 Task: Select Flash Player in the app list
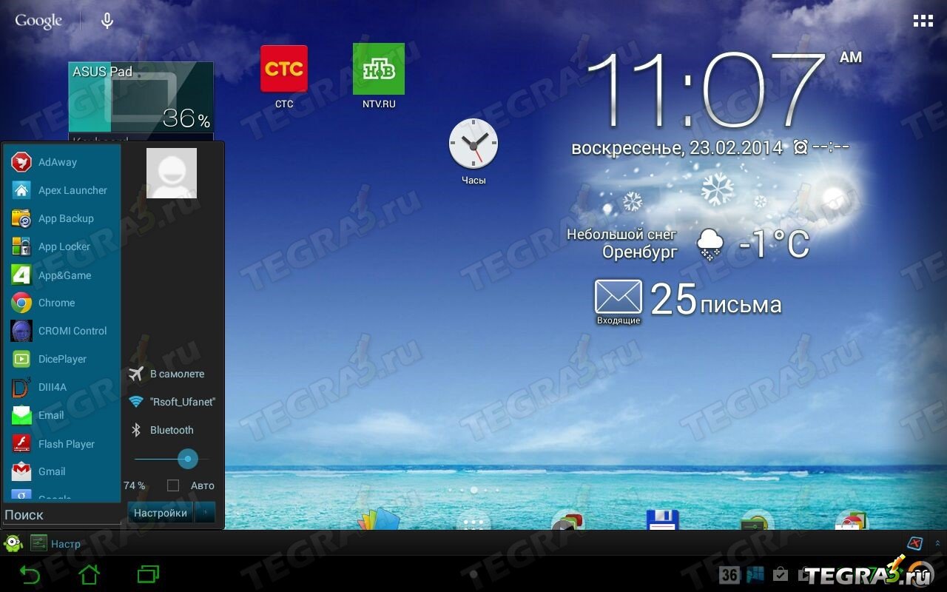pyautogui.click(x=66, y=444)
